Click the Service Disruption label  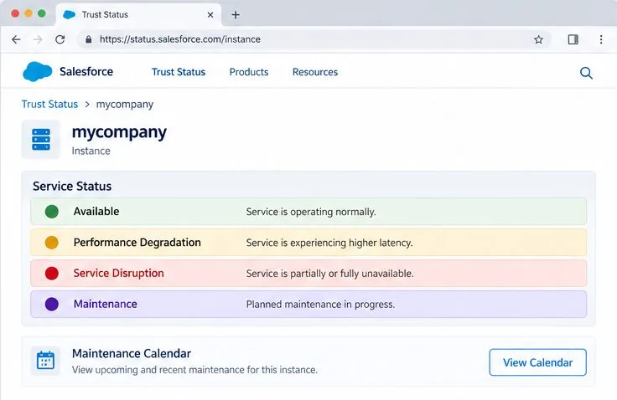click(118, 273)
